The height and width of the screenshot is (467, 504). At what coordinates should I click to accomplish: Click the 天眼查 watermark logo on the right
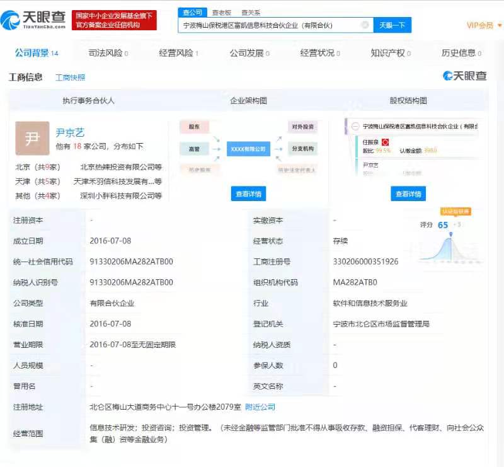pyautogui.click(x=465, y=76)
